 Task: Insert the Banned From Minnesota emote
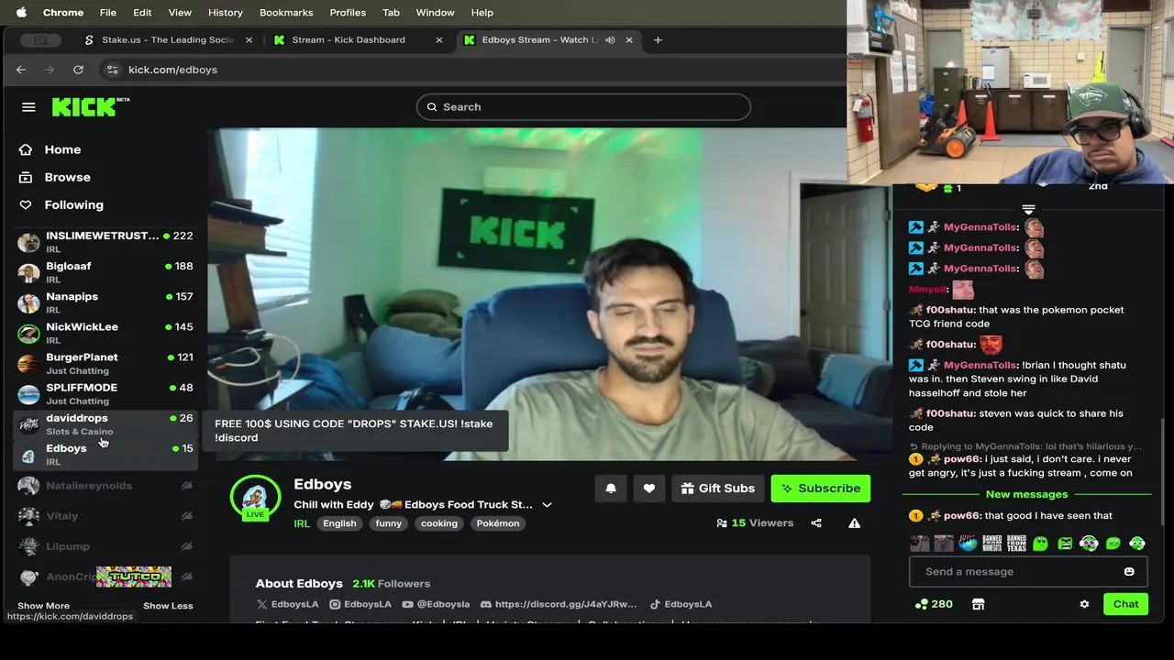tap(991, 544)
